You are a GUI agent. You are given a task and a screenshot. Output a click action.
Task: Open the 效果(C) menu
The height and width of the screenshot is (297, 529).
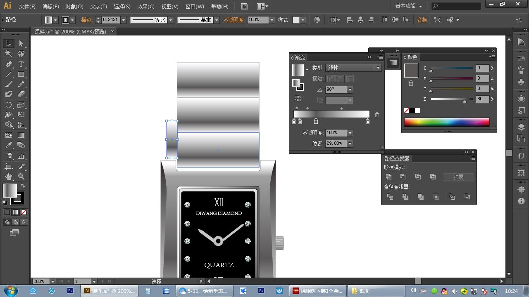coord(145,7)
